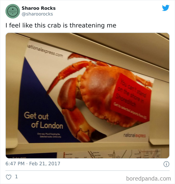The image size is (175, 184).
Task: Click the 6:47 PM timestamp
Action: (15, 164)
